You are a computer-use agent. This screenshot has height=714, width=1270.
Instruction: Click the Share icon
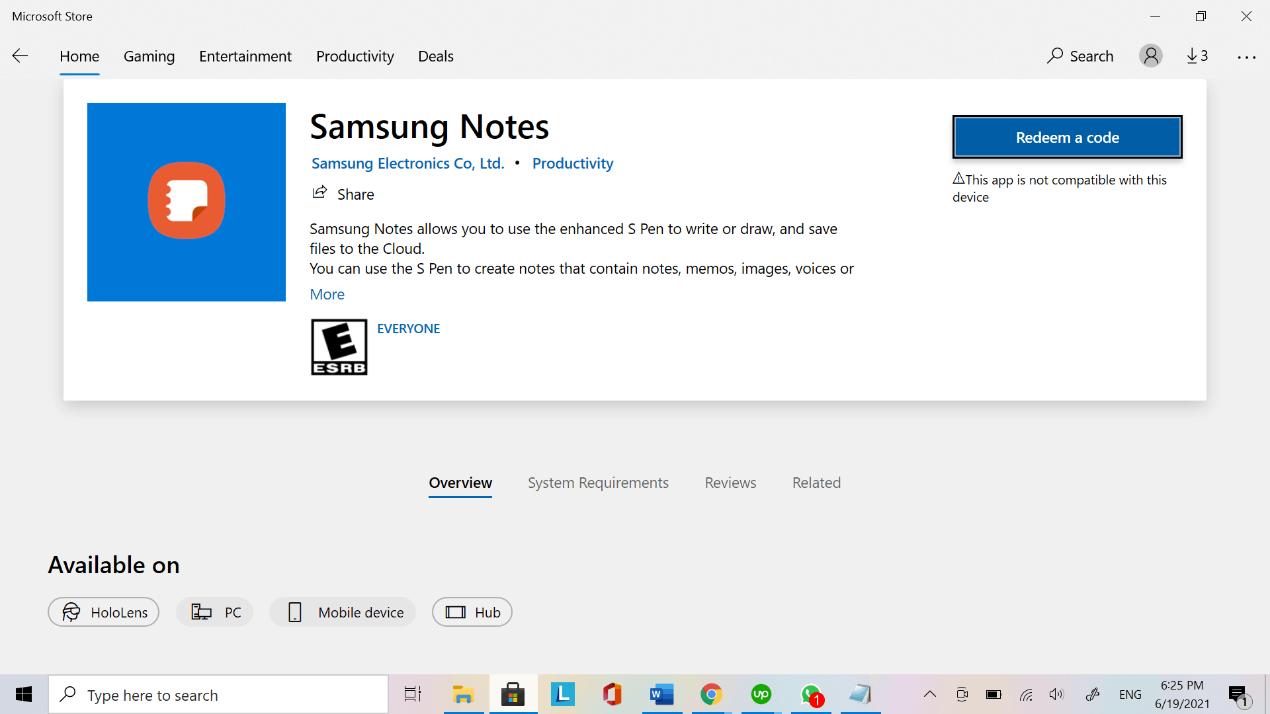click(x=320, y=192)
